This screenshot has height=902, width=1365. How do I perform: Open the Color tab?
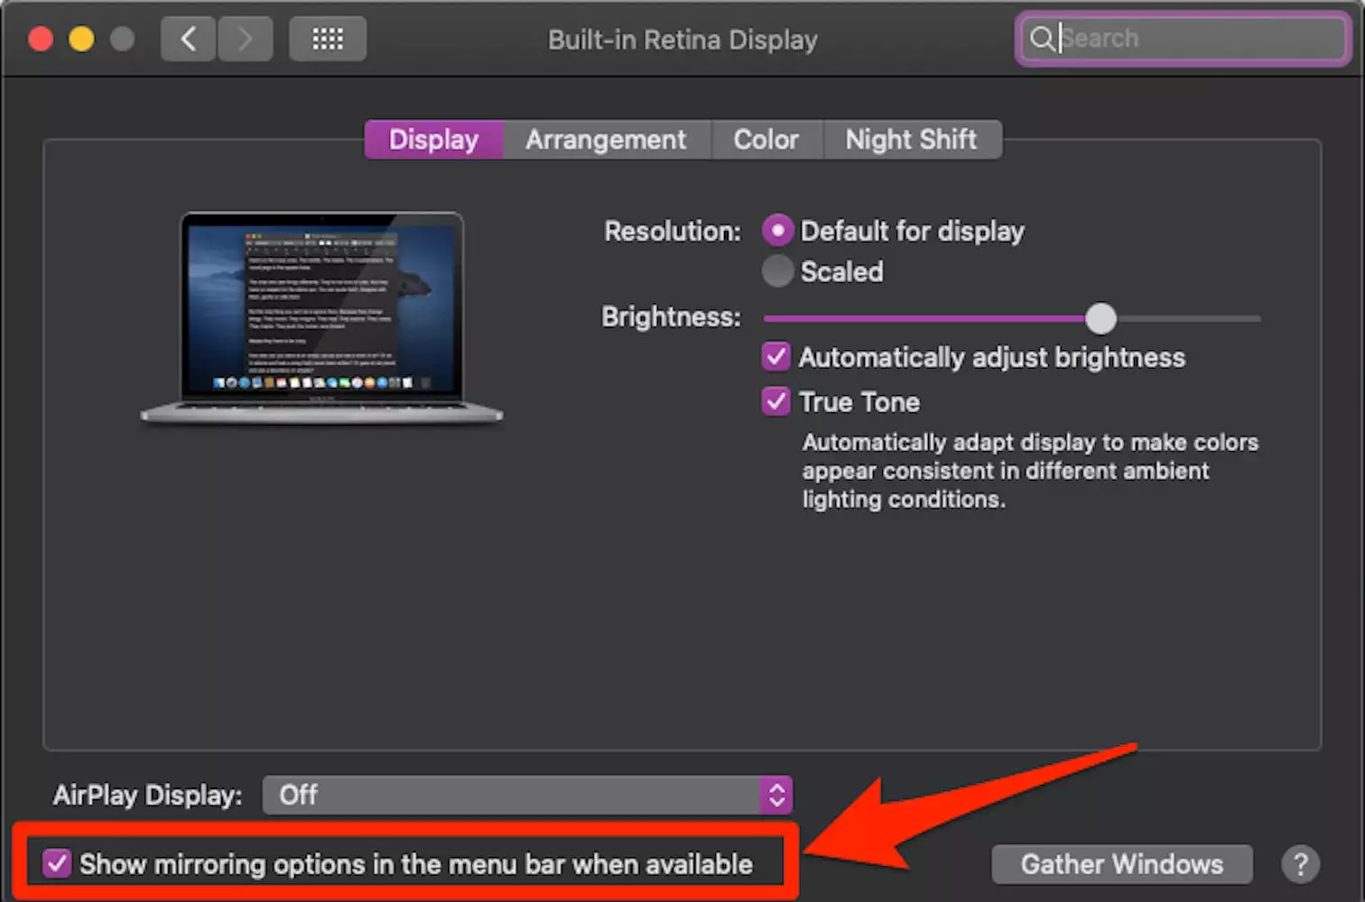(766, 140)
